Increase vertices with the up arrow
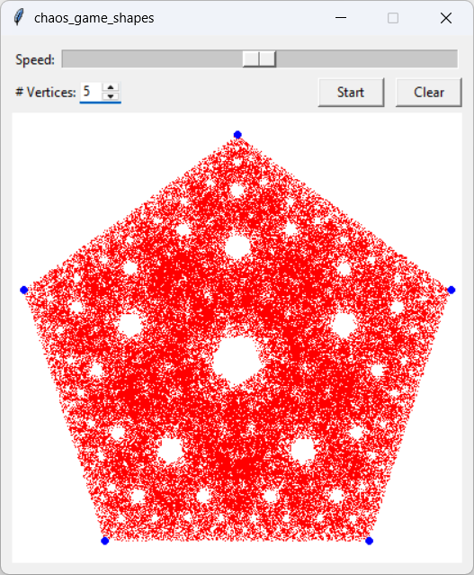474x575 pixels. click(111, 87)
